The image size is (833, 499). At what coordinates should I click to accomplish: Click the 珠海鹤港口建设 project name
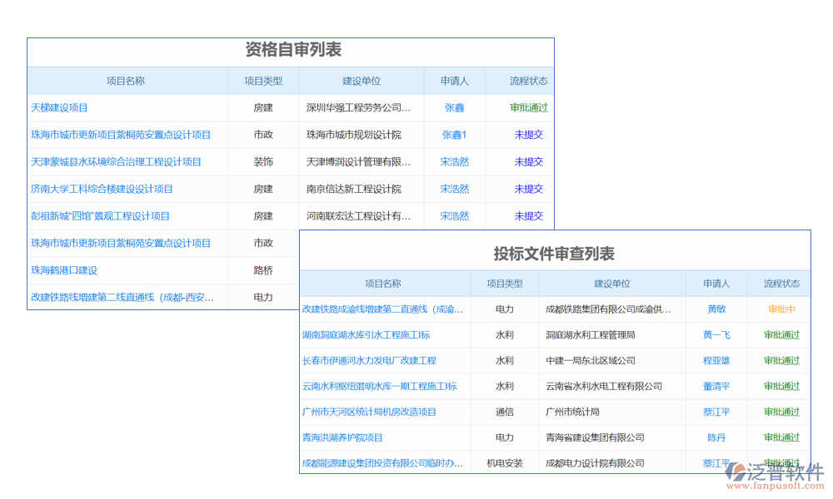[x=64, y=269]
